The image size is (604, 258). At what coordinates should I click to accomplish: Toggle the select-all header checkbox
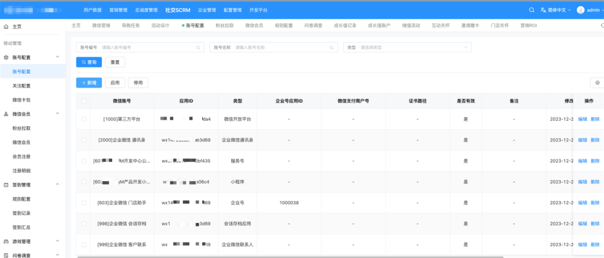(84, 101)
